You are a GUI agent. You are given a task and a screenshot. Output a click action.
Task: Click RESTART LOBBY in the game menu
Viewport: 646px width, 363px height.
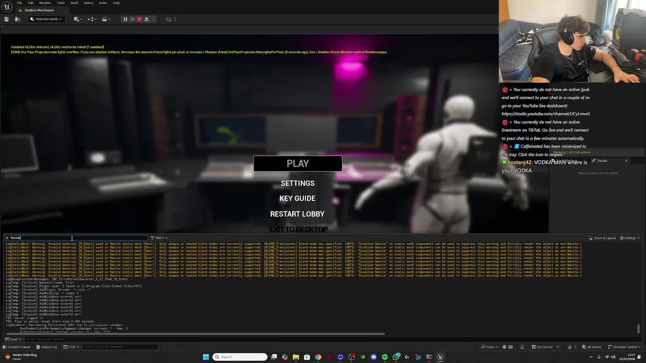coord(297,214)
